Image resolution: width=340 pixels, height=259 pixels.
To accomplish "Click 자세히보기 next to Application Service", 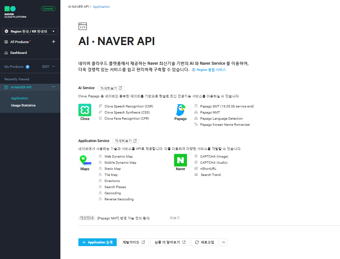I will [x=126, y=141].
